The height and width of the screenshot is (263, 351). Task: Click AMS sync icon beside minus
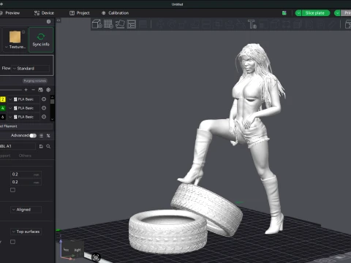coord(41,90)
